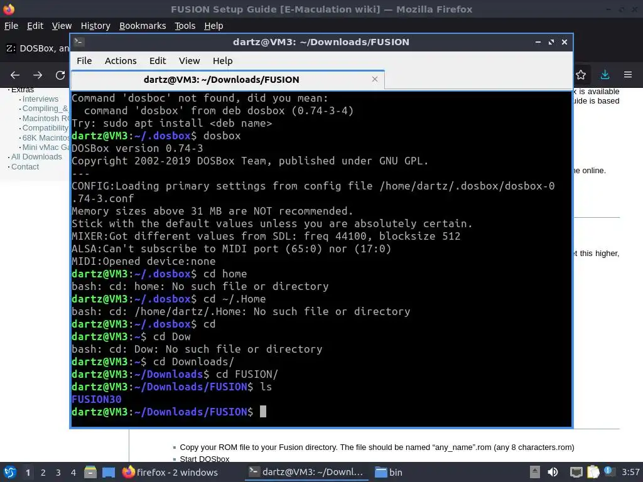Select the dartz@VM3 terminal tab
This screenshot has width=643, height=482.
227,80
